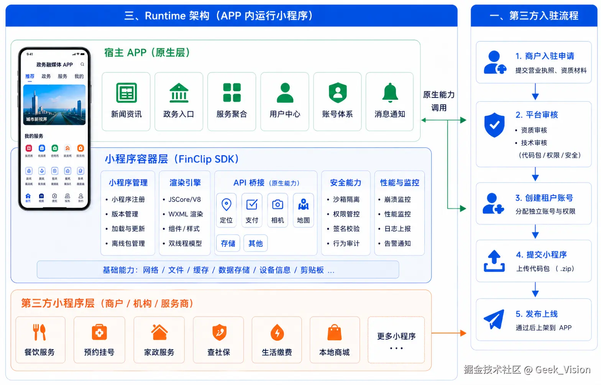Click the 性能与监控 column heading
The height and width of the screenshot is (385, 601).
(400, 183)
